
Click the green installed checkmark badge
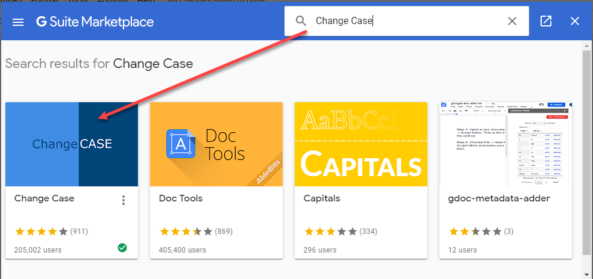tap(122, 248)
